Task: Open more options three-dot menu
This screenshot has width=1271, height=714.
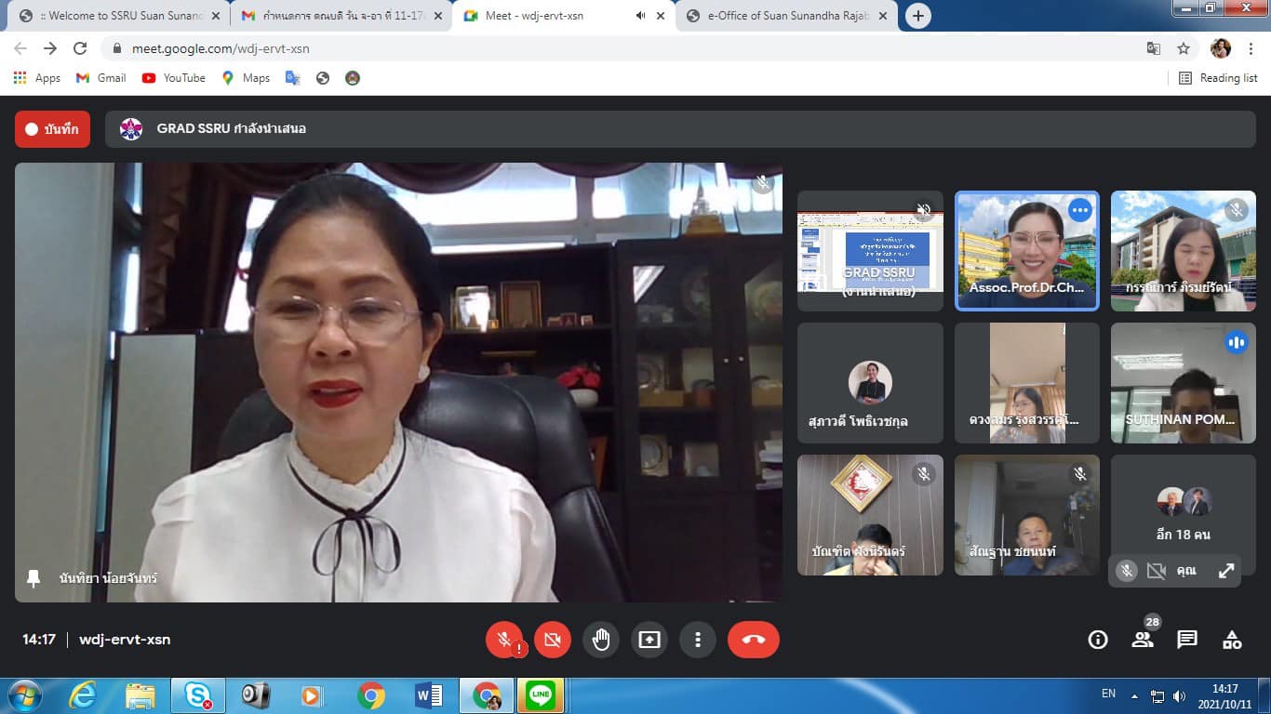Action: tap(697, 640)
